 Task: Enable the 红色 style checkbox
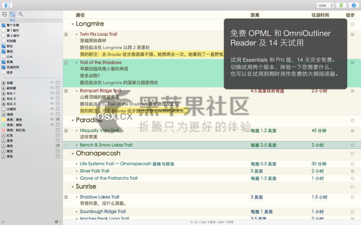[58, 135]
